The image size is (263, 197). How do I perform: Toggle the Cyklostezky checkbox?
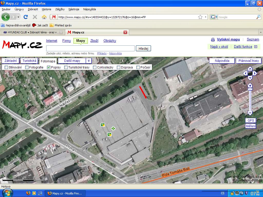pos(95,67)
